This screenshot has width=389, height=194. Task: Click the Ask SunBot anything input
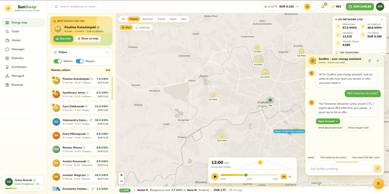340,169
